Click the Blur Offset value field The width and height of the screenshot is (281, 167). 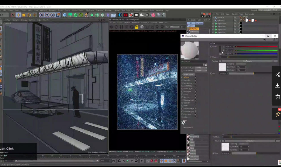coord(241,67)
